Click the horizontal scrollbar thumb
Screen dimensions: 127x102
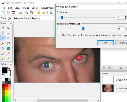point(62,100)
